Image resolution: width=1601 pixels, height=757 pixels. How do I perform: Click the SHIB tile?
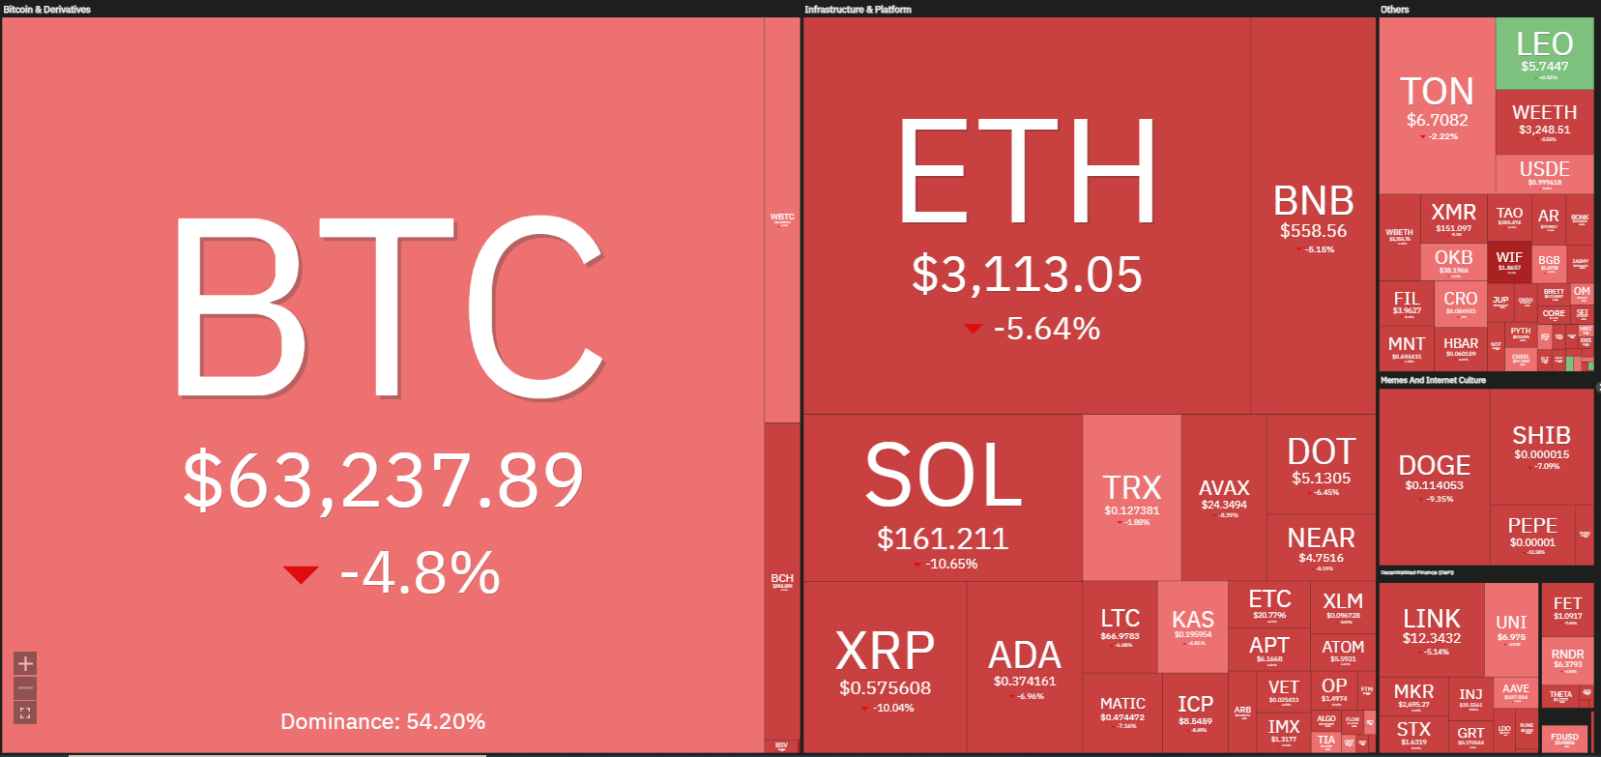pyautogui.click(x=1541, y=447)
